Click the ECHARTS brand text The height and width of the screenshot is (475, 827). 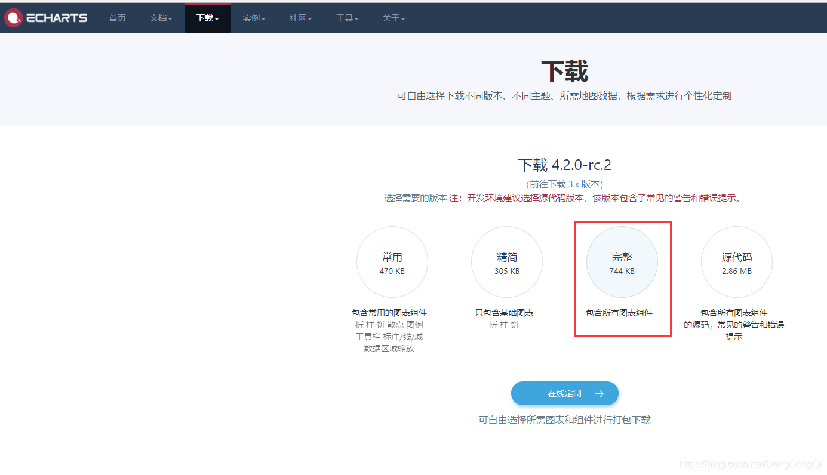(x=57, y=18)
